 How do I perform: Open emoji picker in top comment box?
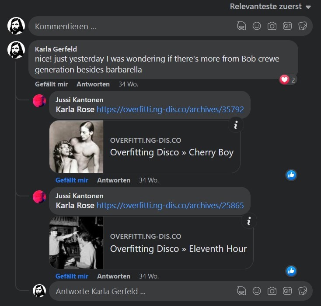coord(257,26)
